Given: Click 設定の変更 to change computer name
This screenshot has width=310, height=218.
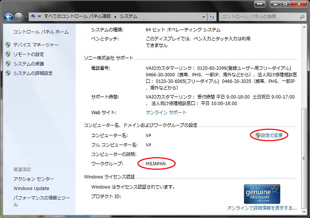Looking at the screenshot, I should coord(272,135).
